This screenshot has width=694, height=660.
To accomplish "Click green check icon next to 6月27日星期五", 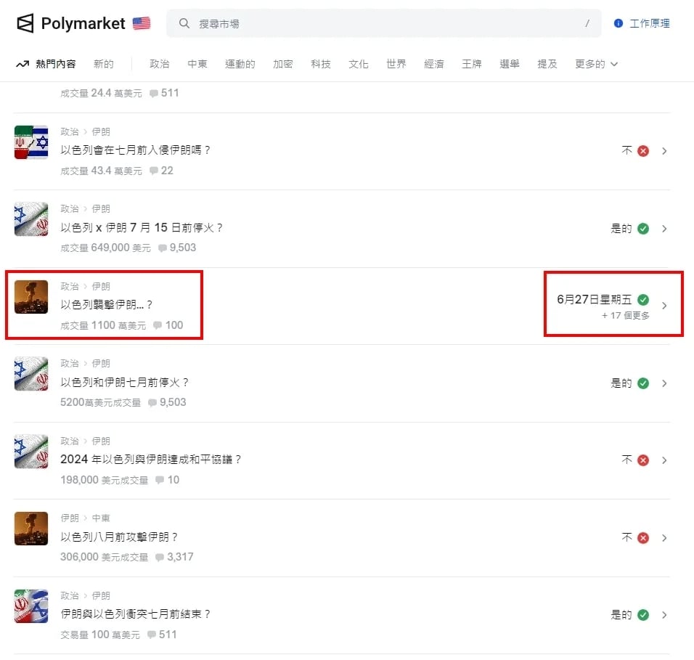I will click(x=643, y=300).
